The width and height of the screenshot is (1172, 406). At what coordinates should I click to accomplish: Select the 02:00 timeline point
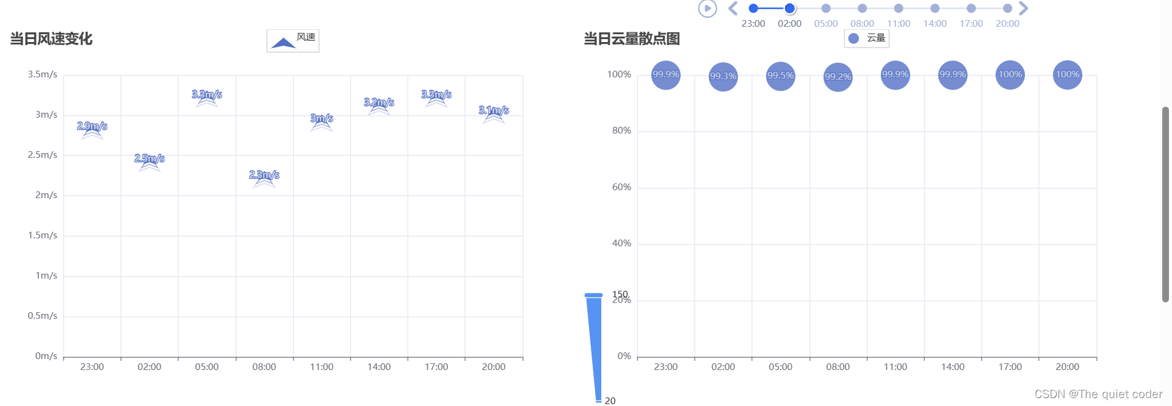coord(790,9)
